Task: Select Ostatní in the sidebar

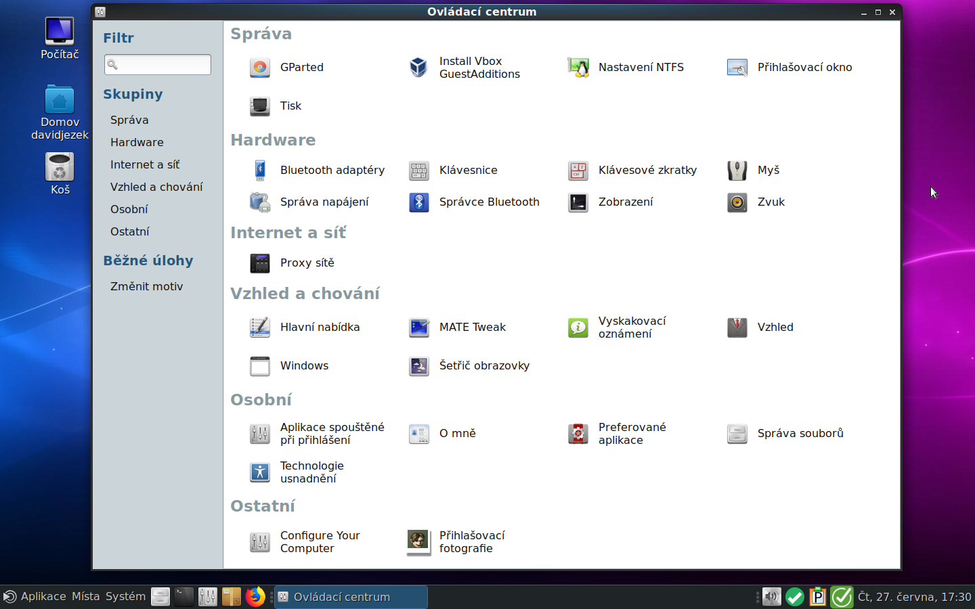Action: (x=130, y=231)
